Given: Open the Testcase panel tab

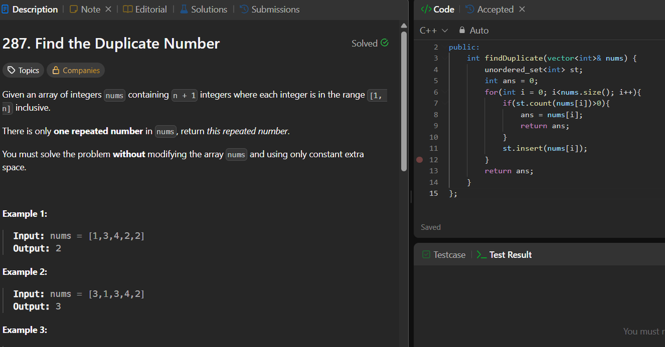Looking at the screenshot, I should pyautogui.click(x=444, y=255).
